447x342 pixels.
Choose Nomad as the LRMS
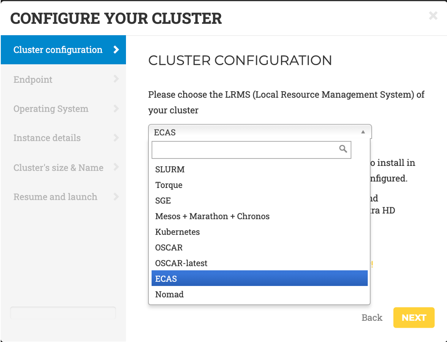pyautogui.click(x=169, y=294)
